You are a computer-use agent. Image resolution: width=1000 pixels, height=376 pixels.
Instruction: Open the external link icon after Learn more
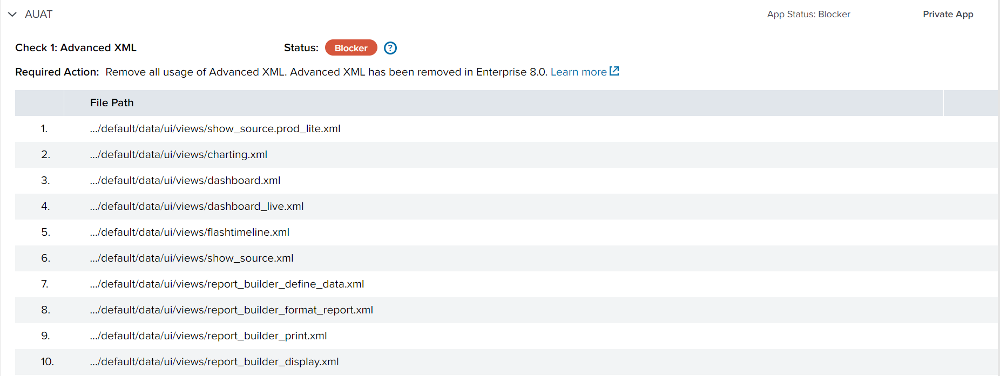pos(614,71)
